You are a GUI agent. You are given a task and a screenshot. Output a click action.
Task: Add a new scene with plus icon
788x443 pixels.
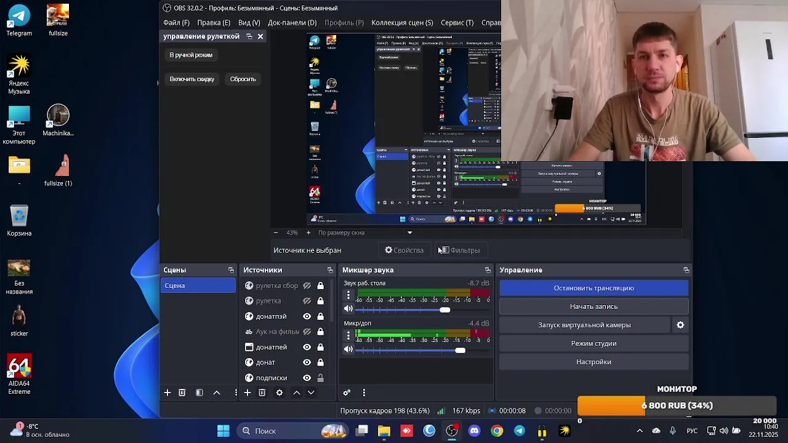(167, 393)
